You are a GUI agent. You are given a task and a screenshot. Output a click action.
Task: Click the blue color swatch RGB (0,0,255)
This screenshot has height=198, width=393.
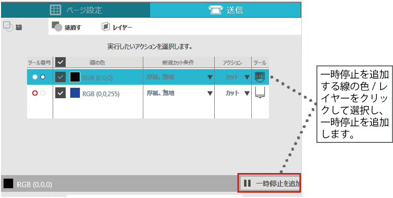(x=75, y=93)
